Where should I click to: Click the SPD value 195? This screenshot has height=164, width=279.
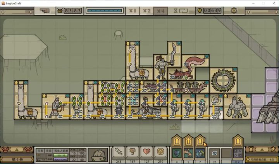point(82,153)
